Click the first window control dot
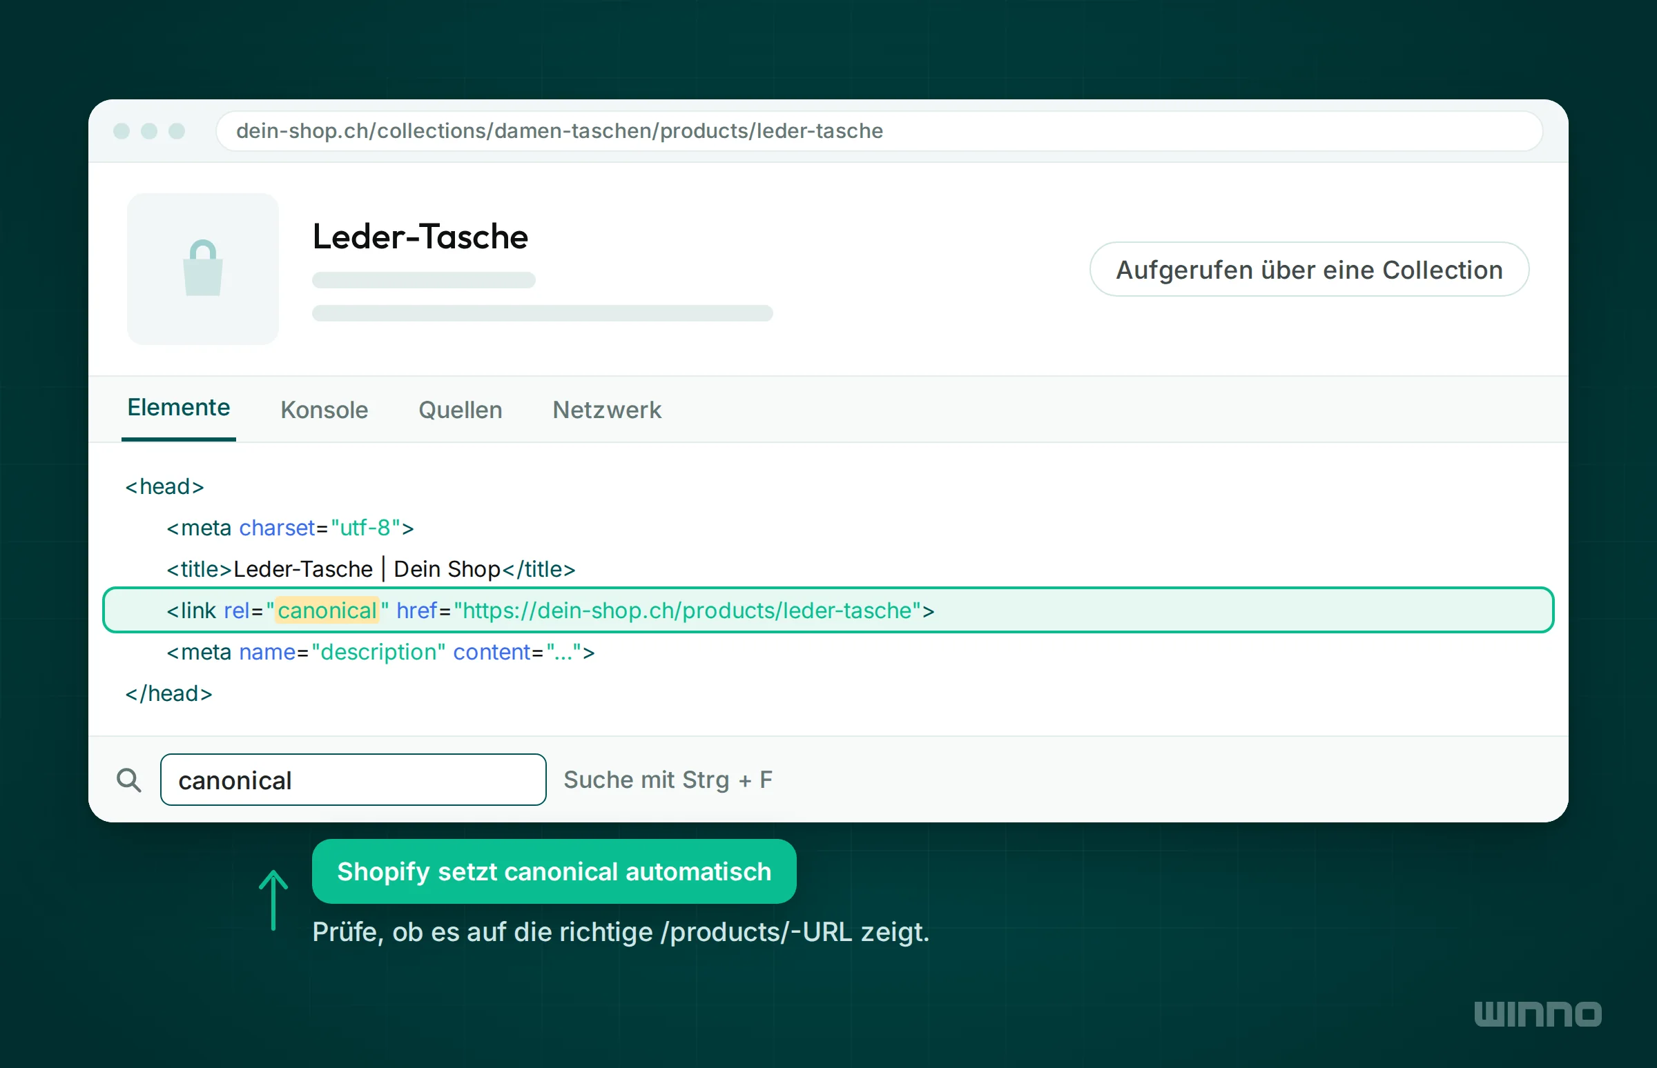Viewport: 1657px width, 1068px height. pyautogui.click(x=122, y=131)
